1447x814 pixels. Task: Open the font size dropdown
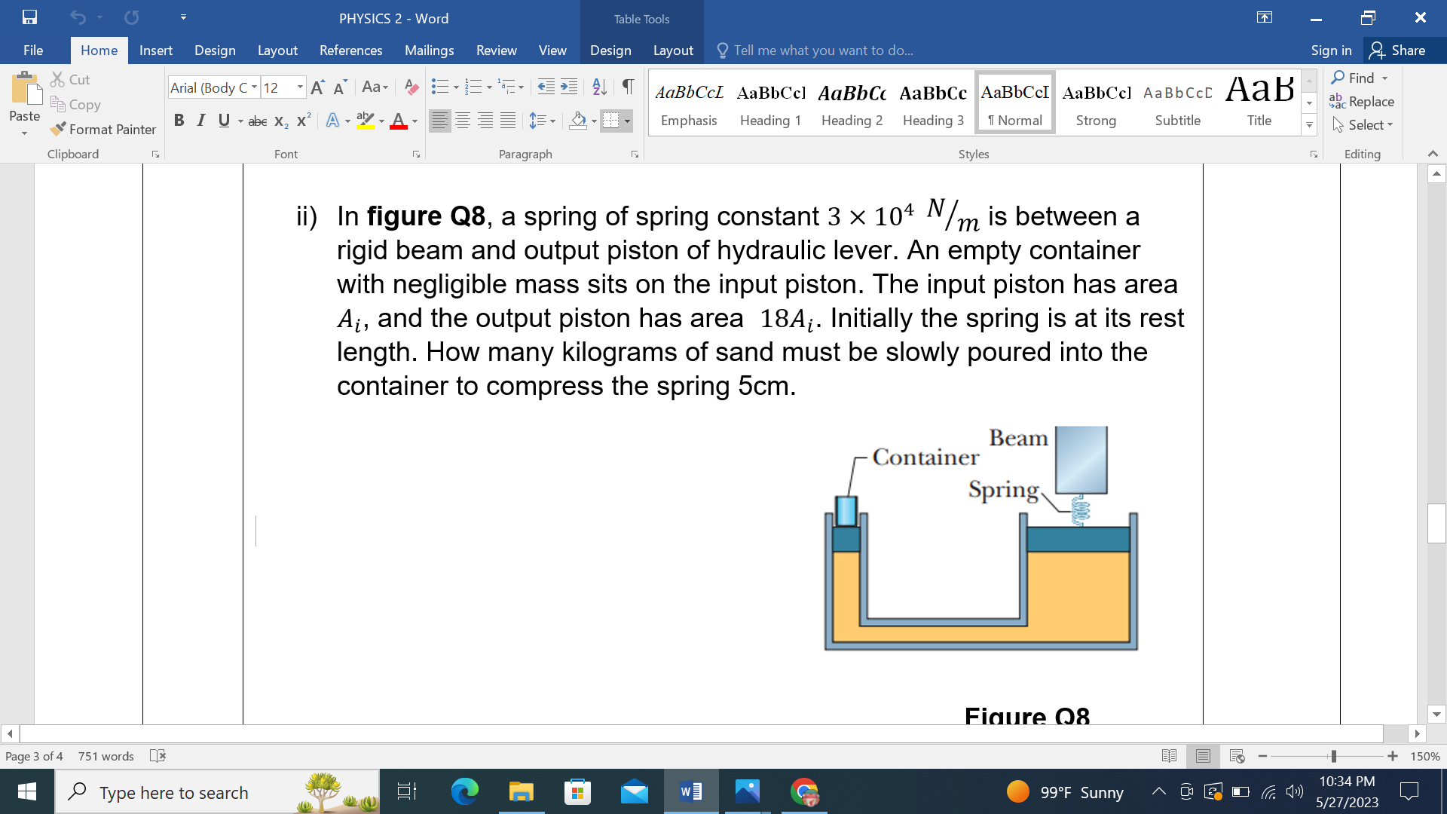300,87
